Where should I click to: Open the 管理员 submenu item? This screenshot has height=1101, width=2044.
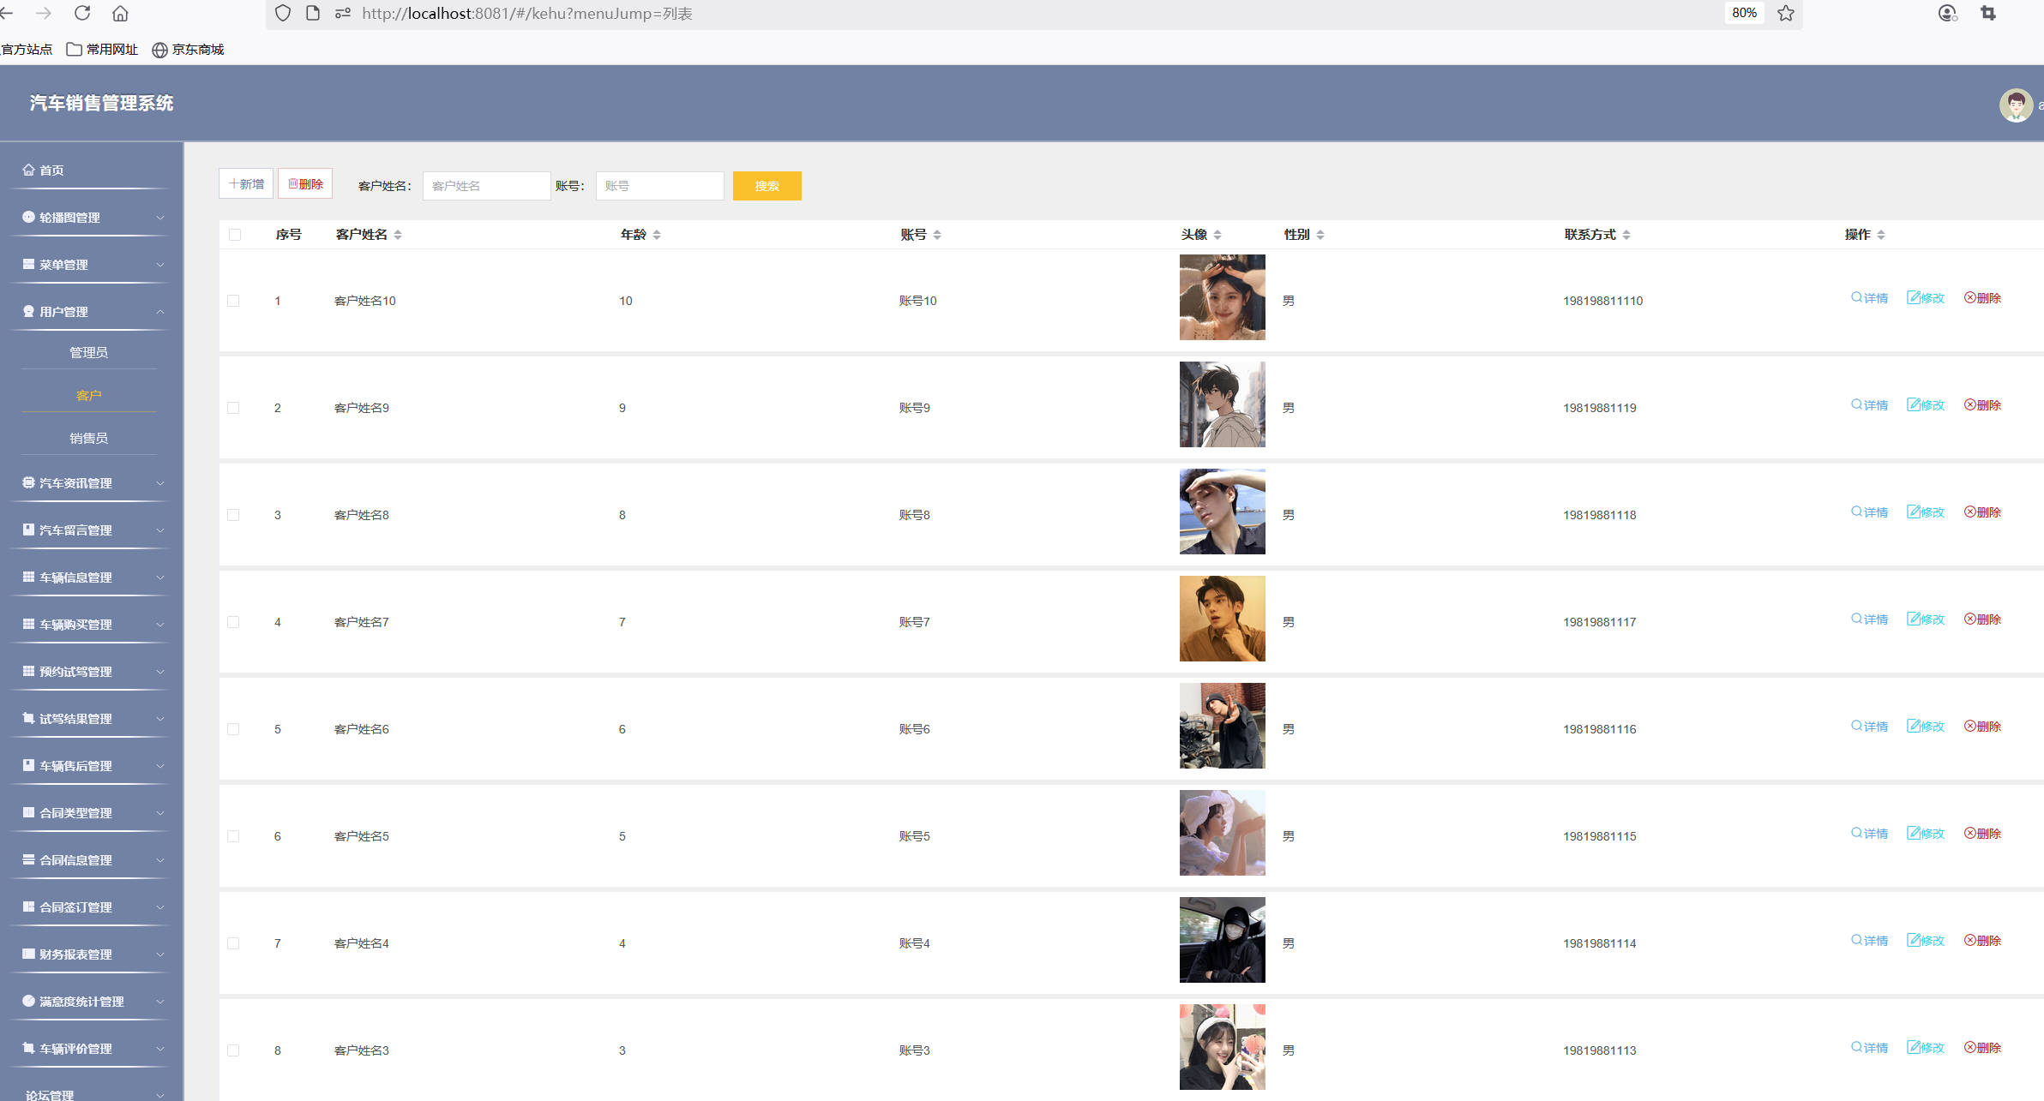coord(88,353)
